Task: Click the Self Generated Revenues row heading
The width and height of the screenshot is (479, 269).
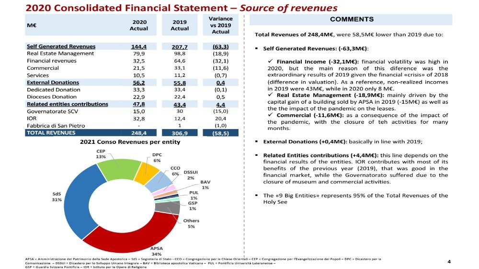Action: point(61,46)
